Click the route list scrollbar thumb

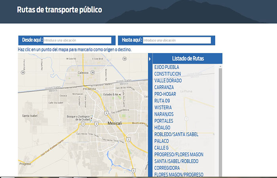(x=220, y=122)
